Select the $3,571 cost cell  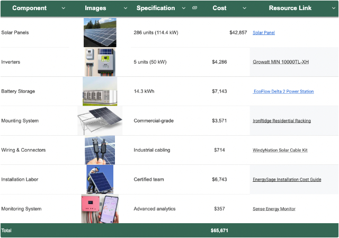(220, 121)
